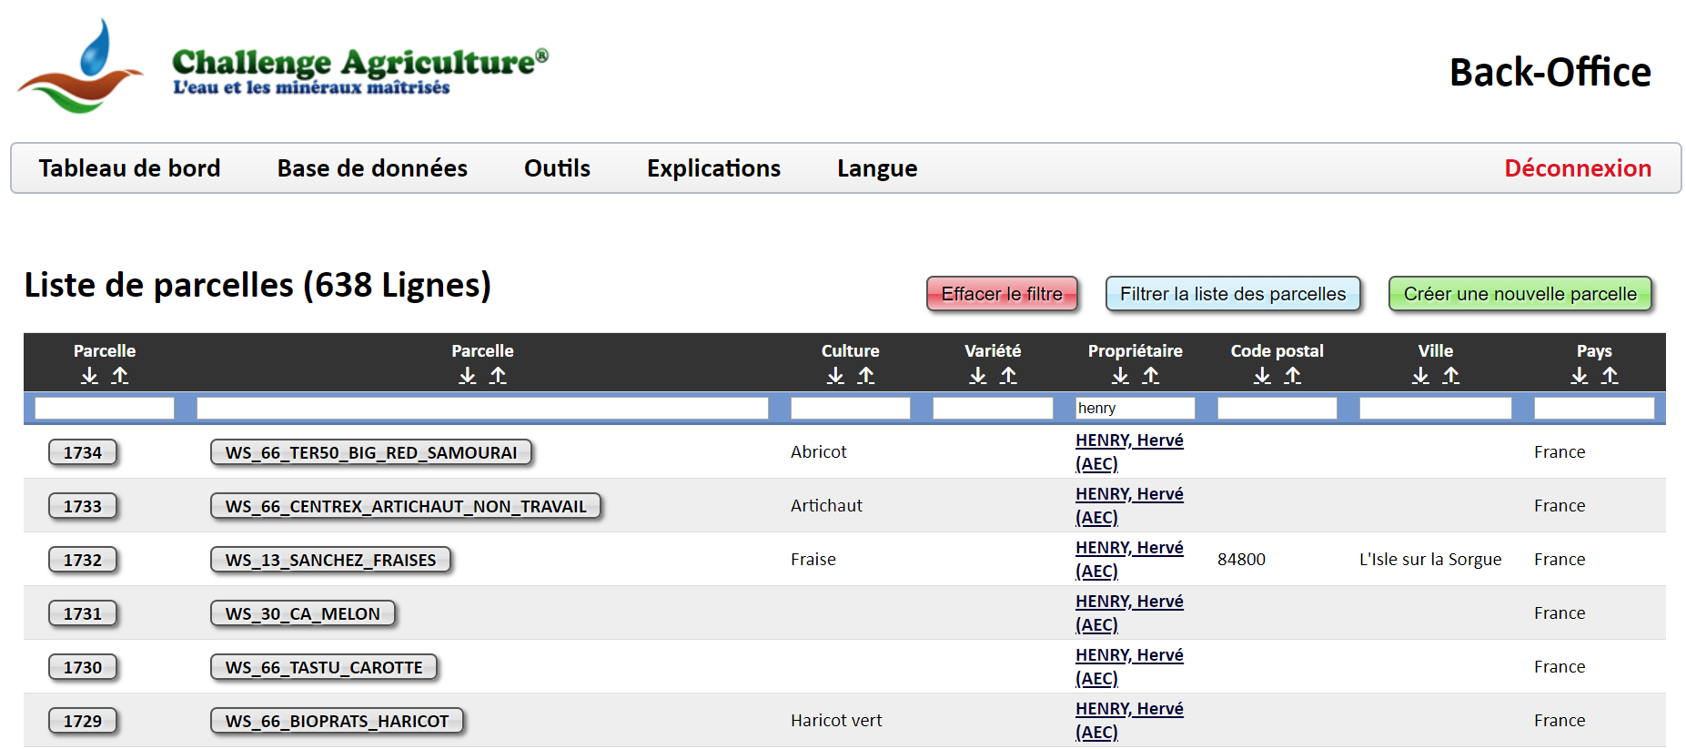The width and height of the screenshot is (1686, 749).
Task: Sort Parcelle ID column ascending arrow
Action: point(120,376)
